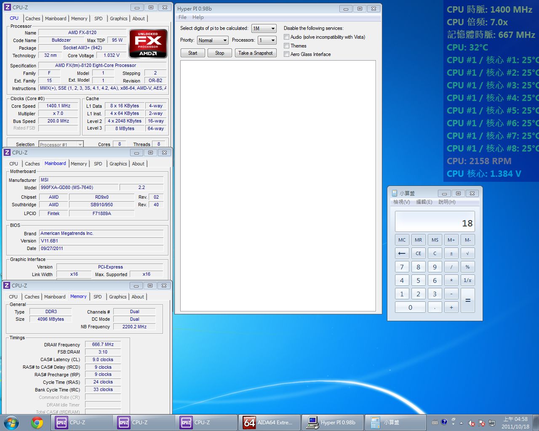Click Show Desktop strip at taskbar end
This screenshot has height=431, width=539.
[x=536, y=423]
